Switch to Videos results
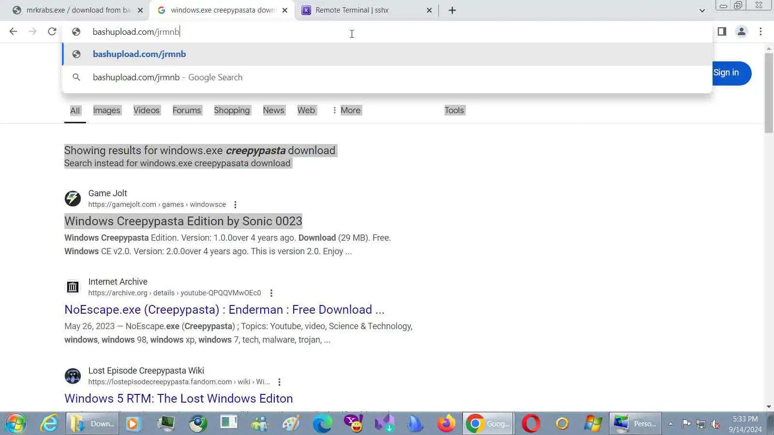 (146, 110)
